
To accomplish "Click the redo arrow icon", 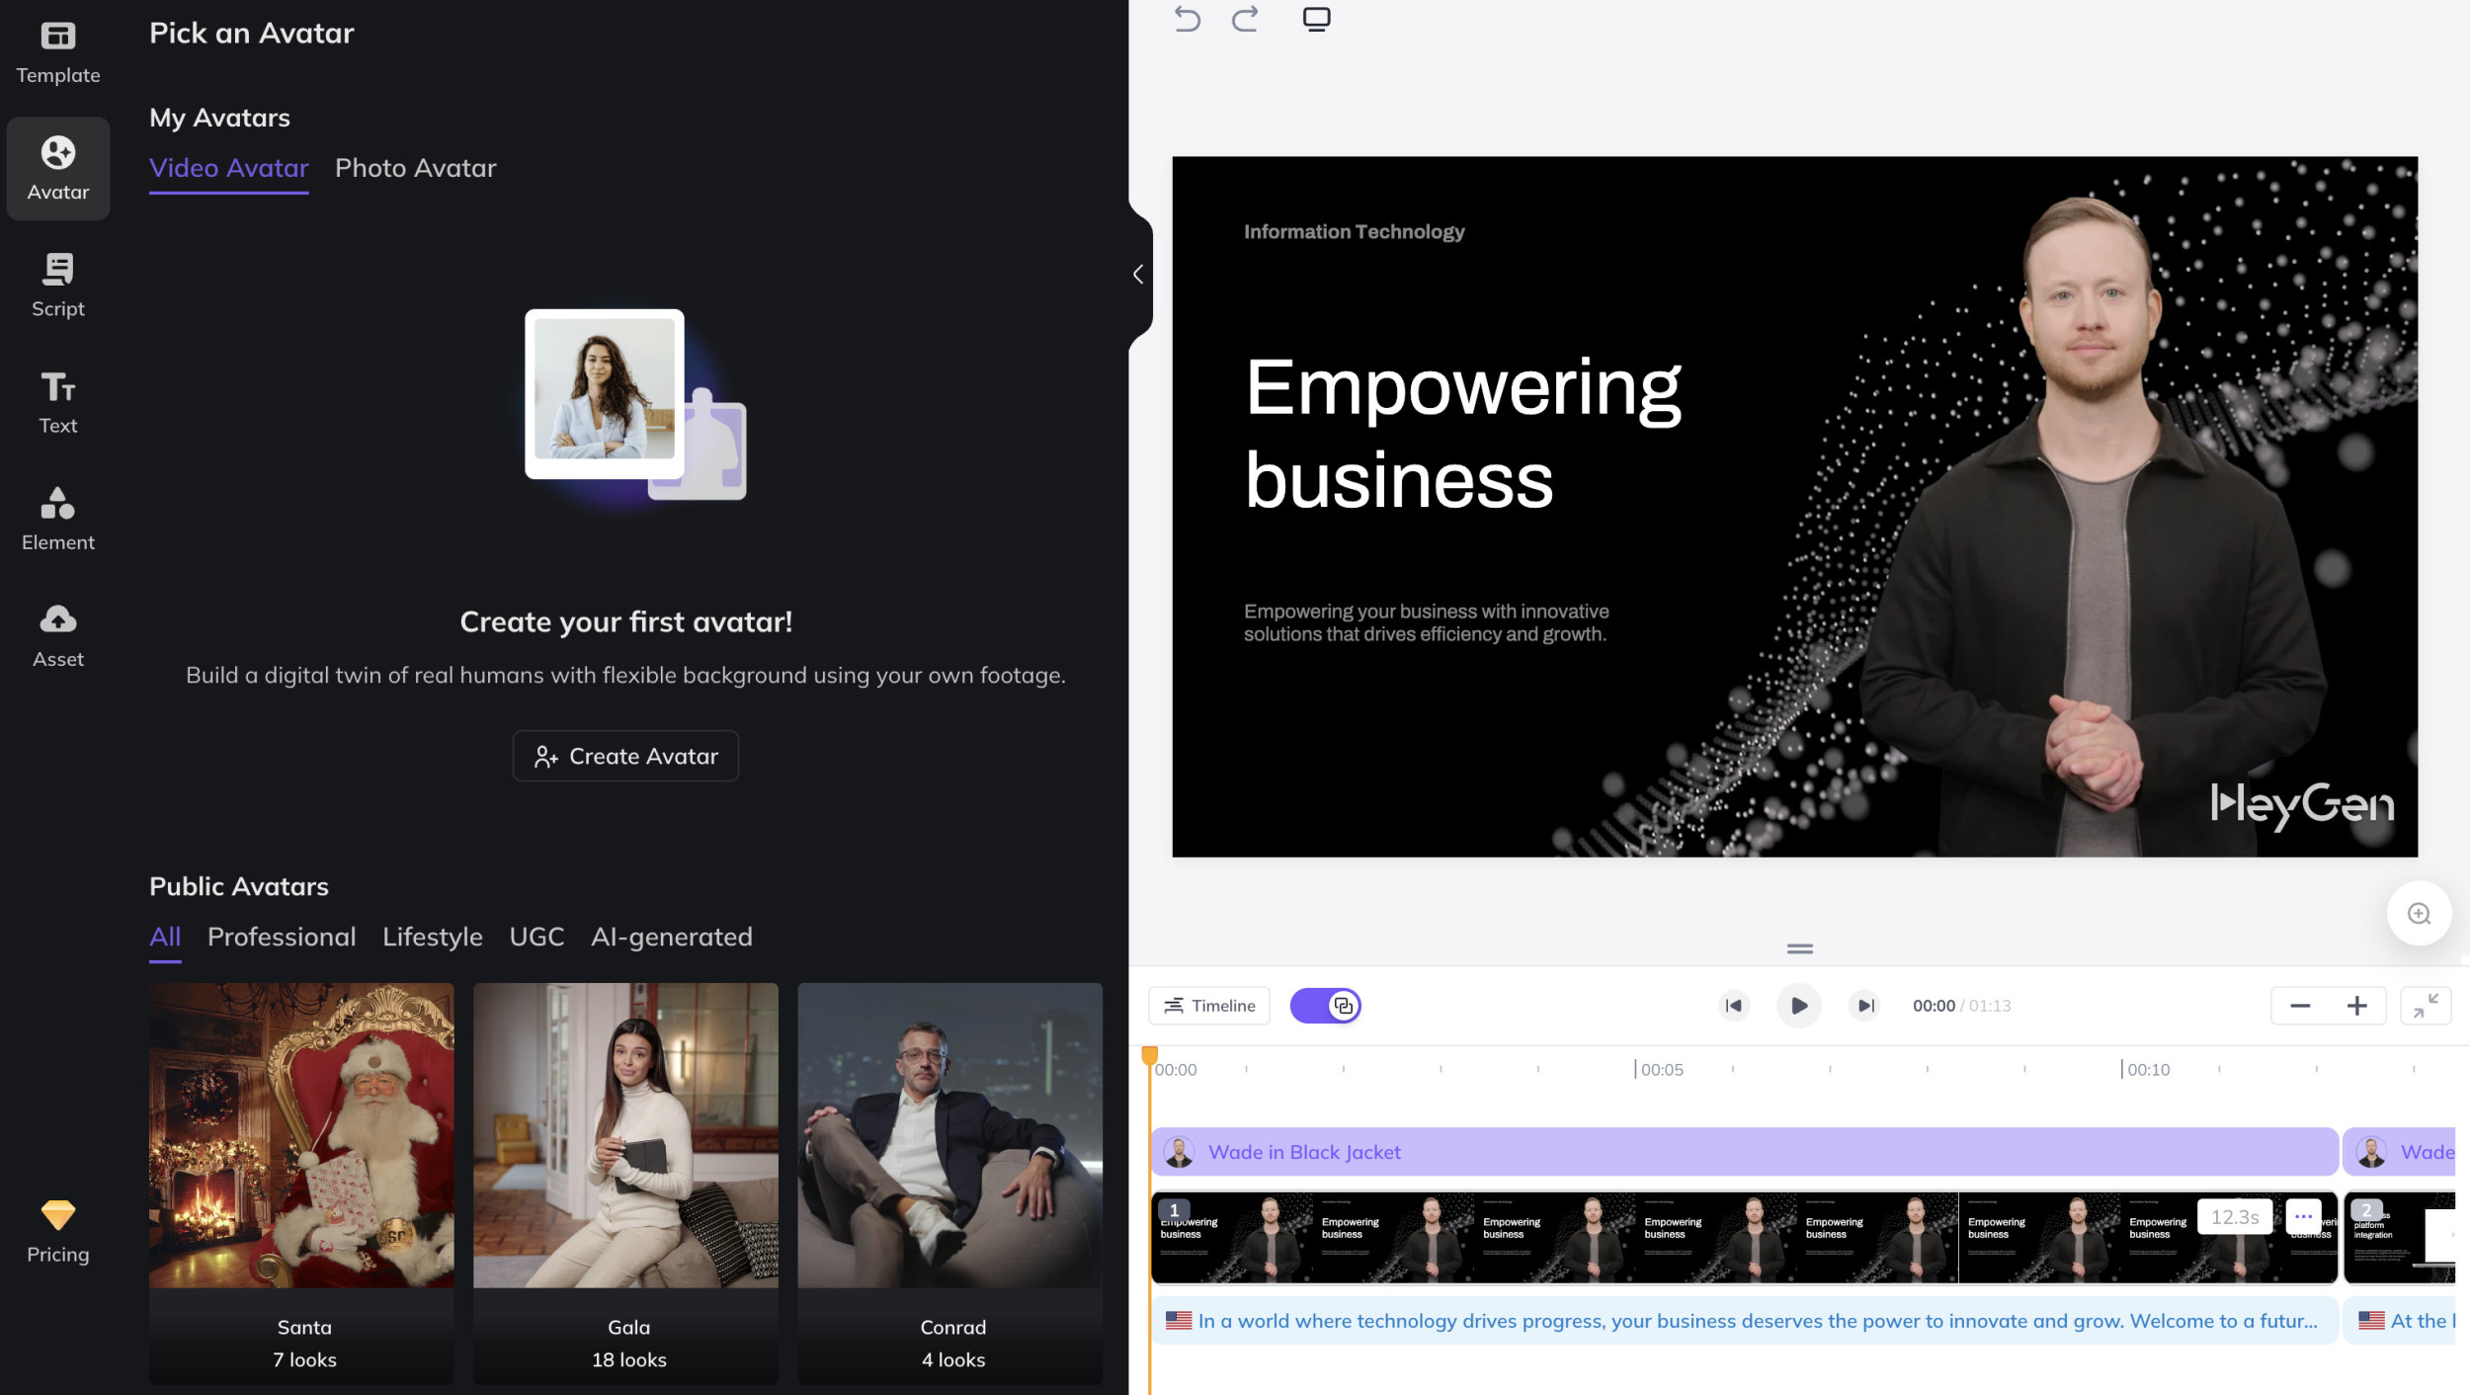I will click(1245, 19).
